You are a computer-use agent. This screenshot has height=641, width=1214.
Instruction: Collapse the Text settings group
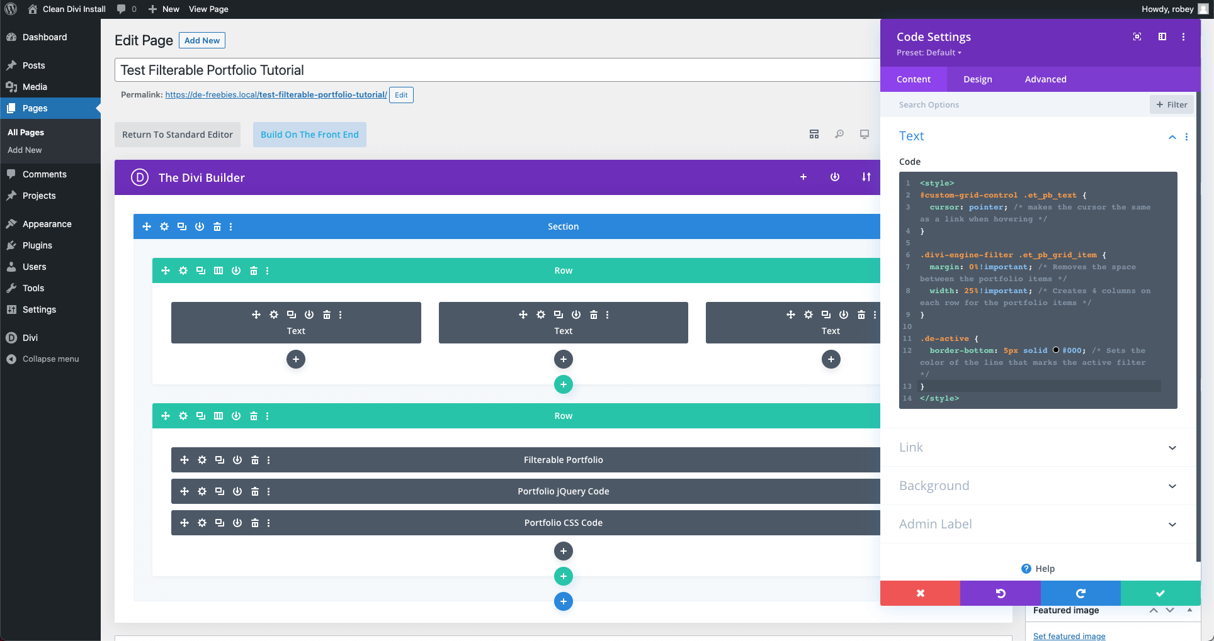pos(1172,137)
